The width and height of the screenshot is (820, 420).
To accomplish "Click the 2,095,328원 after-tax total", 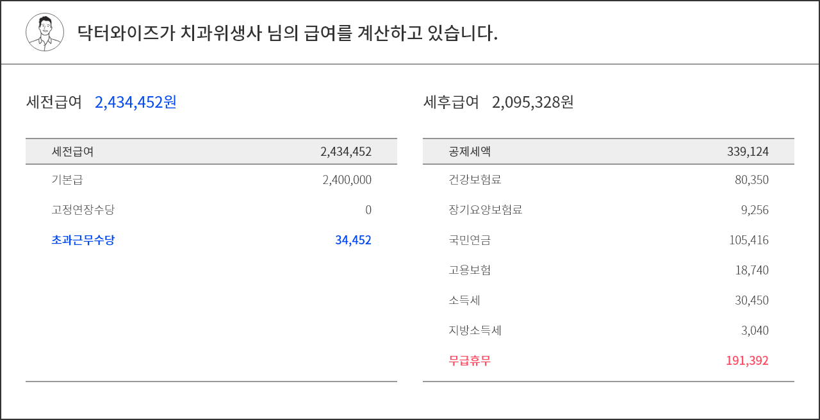I will [x=532, y=102].
